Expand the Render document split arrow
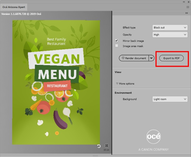This screenshot has height=157, width=191. tap(151, 58)
